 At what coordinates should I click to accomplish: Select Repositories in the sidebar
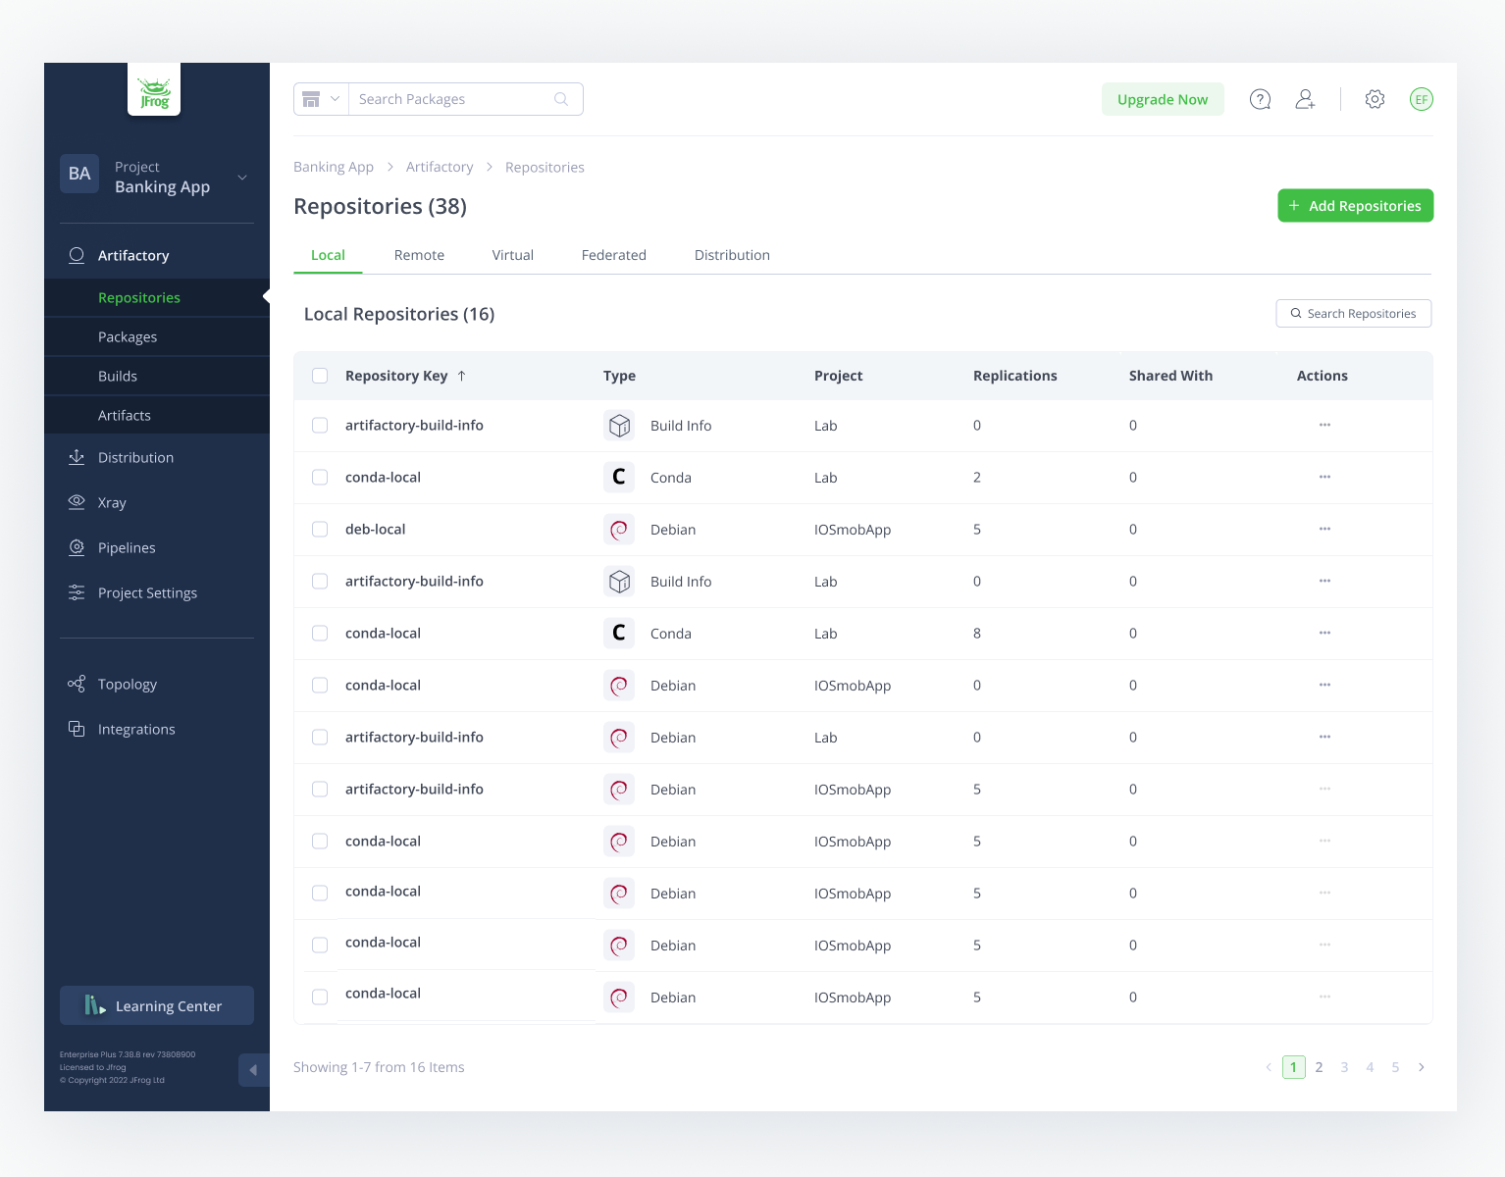pos(157,297)
